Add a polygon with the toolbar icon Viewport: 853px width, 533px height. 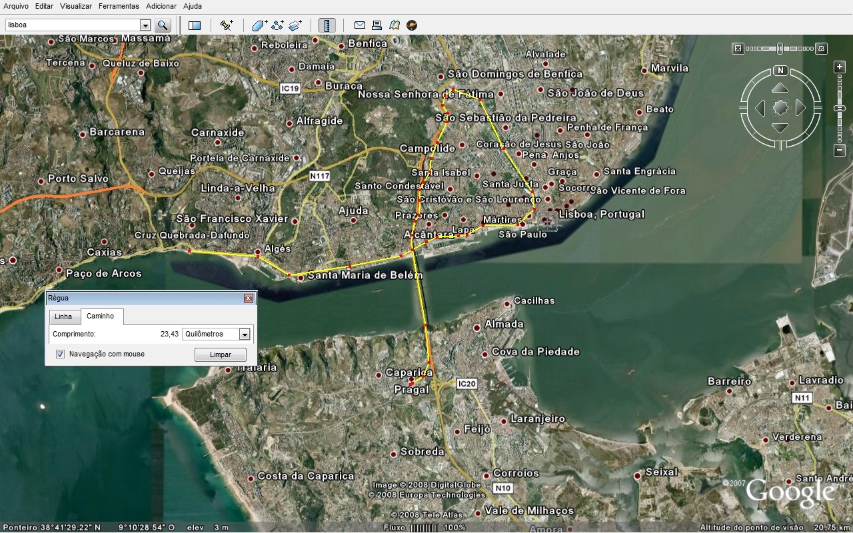click(259, 25)
